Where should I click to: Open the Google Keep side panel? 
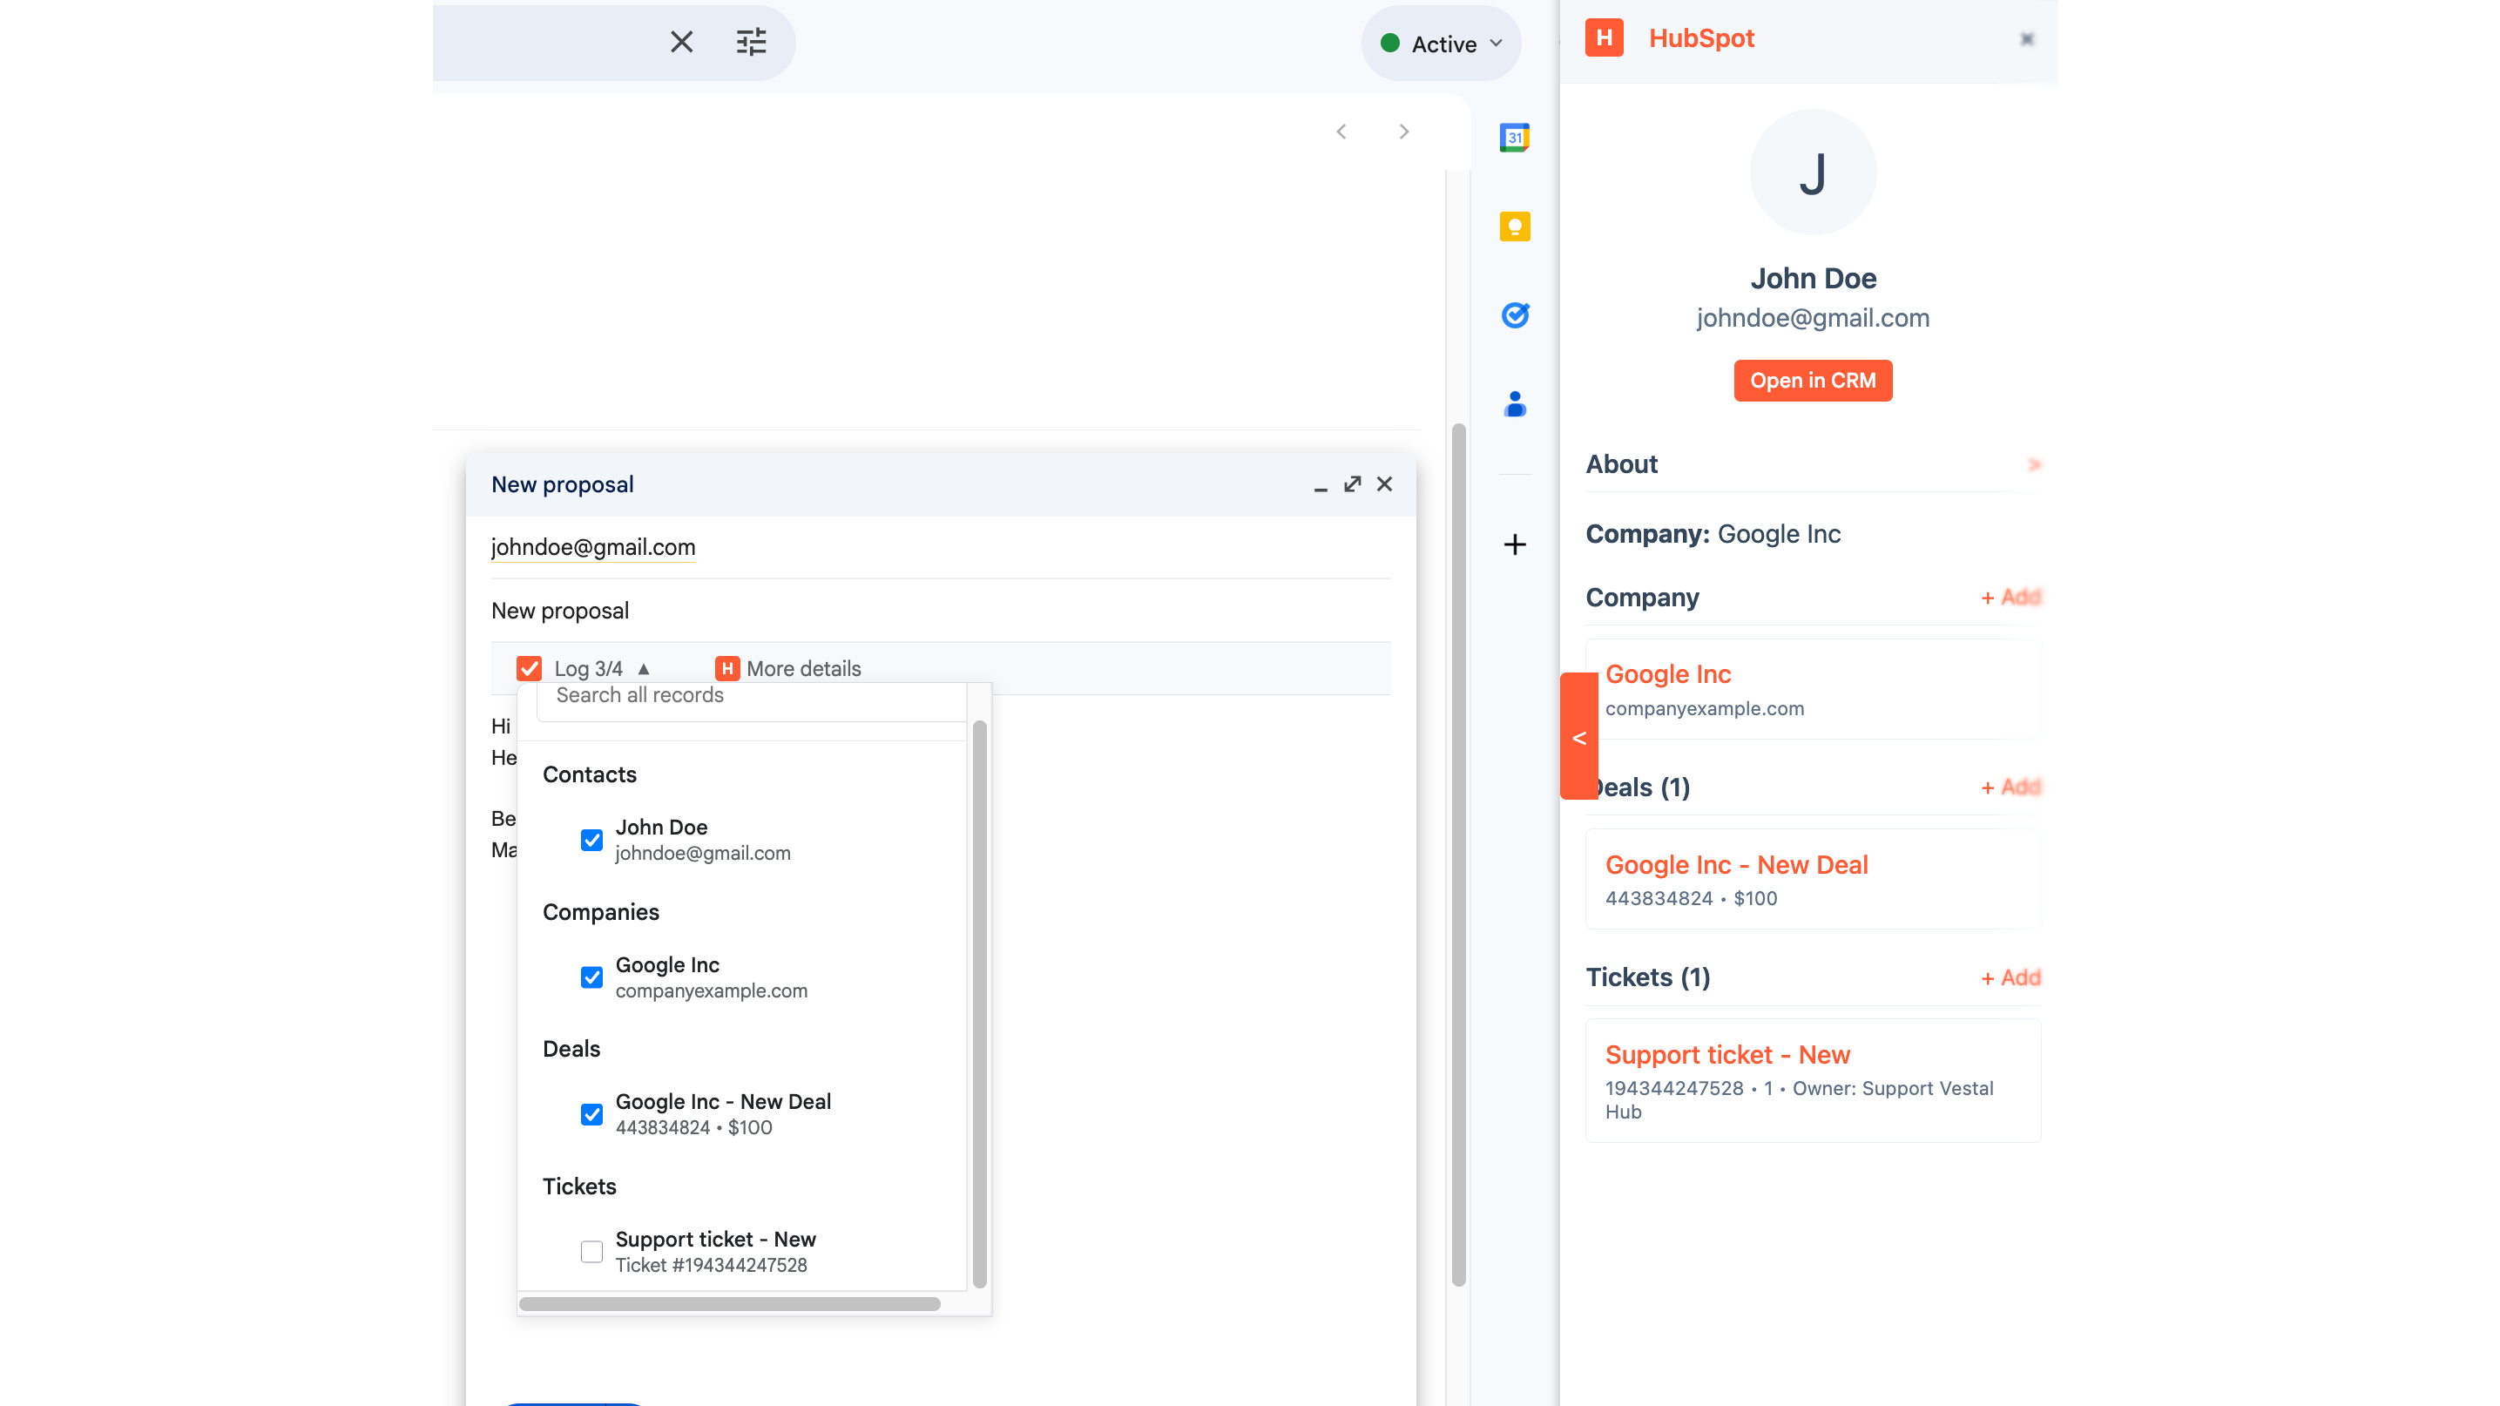(1515, 226)
